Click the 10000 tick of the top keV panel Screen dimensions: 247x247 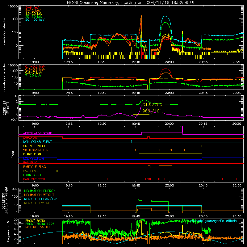[13, 6]
